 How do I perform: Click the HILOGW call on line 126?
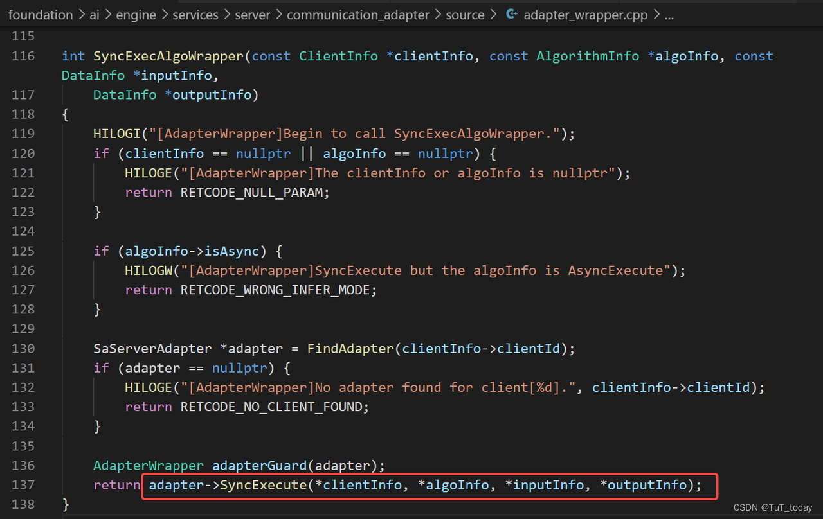point(149,270)
